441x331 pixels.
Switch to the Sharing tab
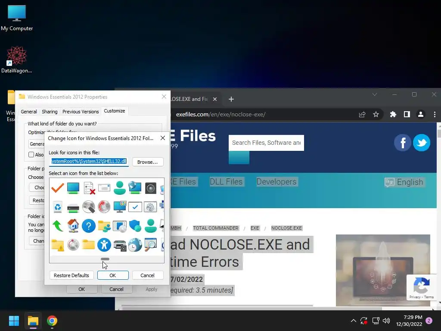pos(50,112)
